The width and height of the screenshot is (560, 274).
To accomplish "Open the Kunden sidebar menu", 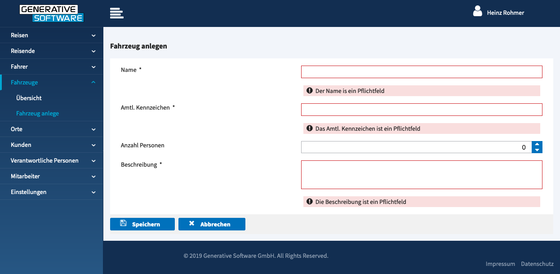I will [52, 145].
